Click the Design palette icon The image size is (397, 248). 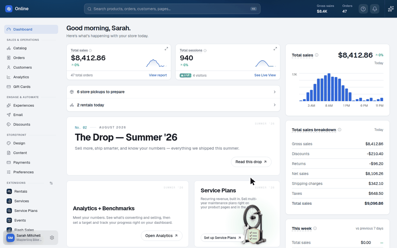(9, 143)
